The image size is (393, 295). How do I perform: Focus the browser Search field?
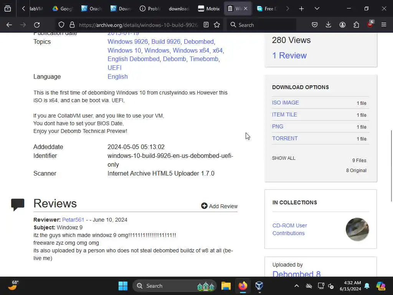pos(262,25)
